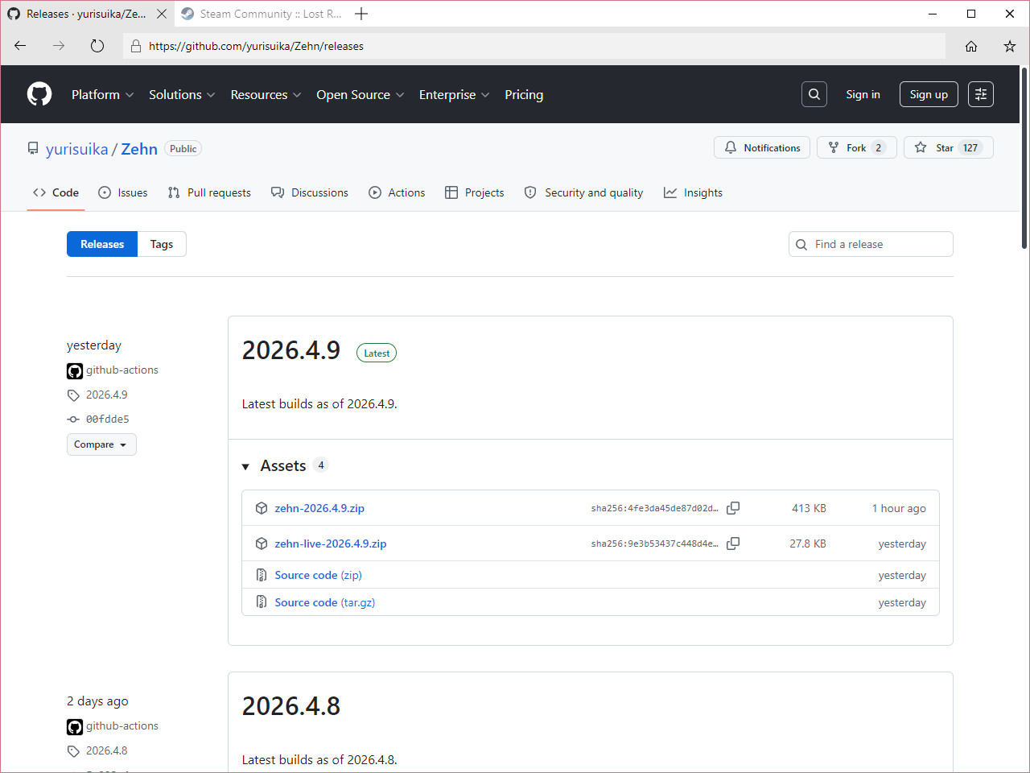This screenshot has width=1030, height=773.
Task: Click the github-actions avatar for release 2026.4.9
Action: [75, 371]
